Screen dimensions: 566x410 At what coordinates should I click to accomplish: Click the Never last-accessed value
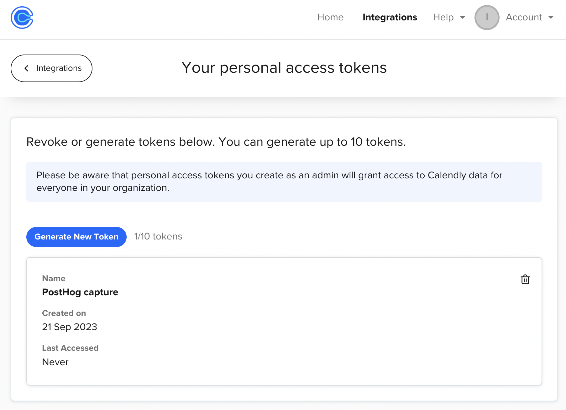point(55,362)
